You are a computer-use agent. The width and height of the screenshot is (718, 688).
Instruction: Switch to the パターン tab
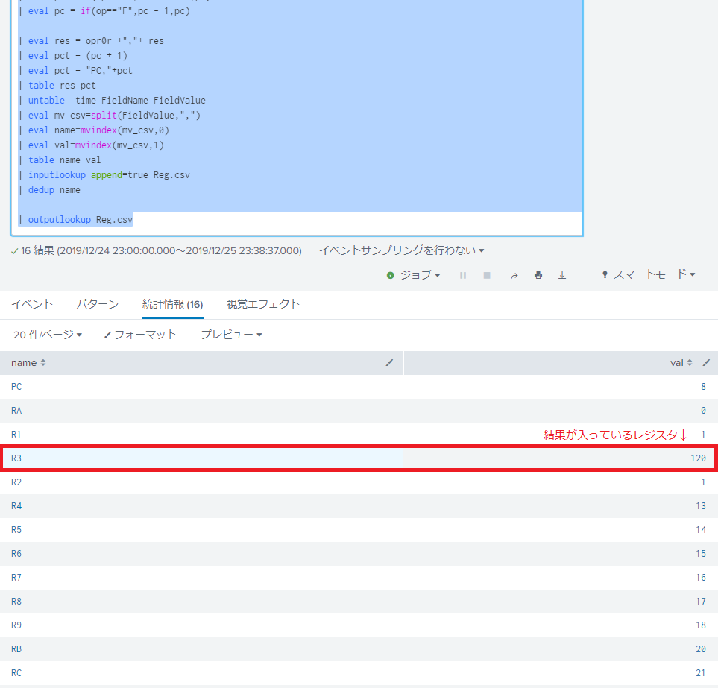tap(98, 304)
